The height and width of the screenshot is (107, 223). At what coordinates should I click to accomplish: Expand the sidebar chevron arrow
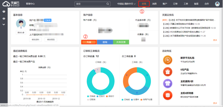[4, 24]
